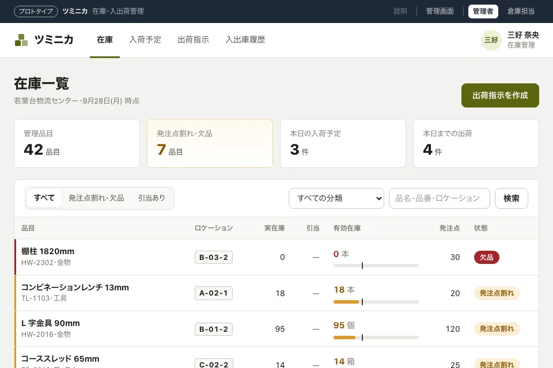Select the 在庫 navigation tab
This screenshot has width=553, height=368.
pyautogui.click(x=105, y=40)
